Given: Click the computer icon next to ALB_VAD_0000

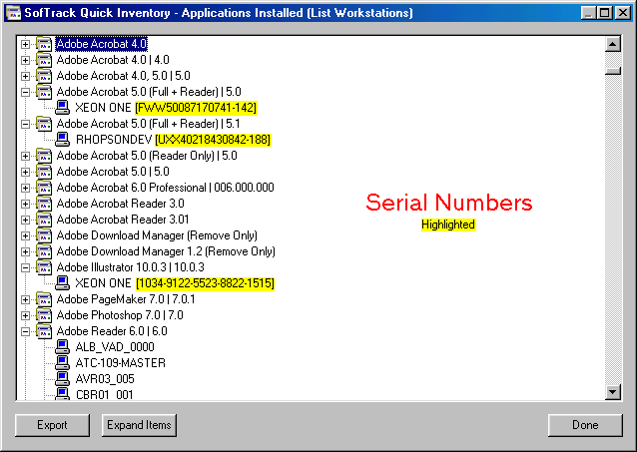Looking at the screenshot, I should pyautogui.click(x=62, y=347).
